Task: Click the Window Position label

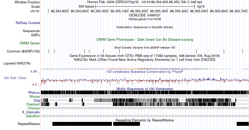Action: 27,2
